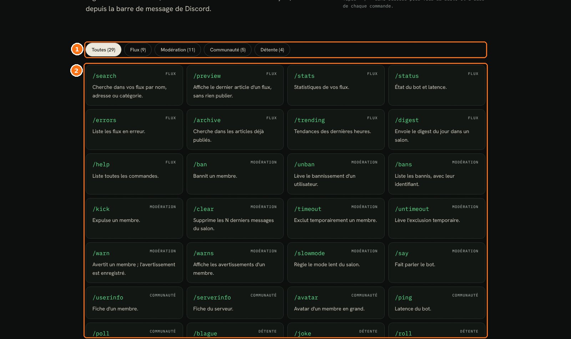Select the /userinfo command card
The height and width of the screenshot is (339, 571).
(x=134, y=303)
